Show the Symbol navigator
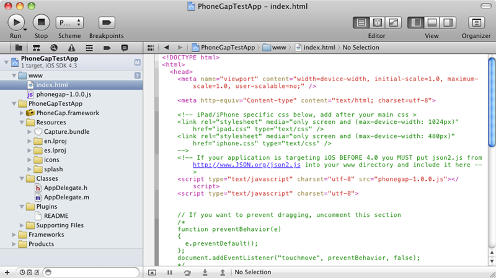This screenshot has height=278, width=496. [x=37, y=48]
